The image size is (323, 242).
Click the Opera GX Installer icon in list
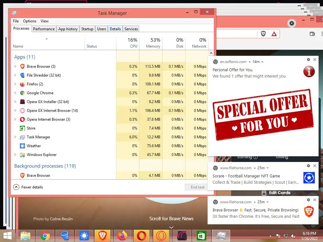(22, 102)
